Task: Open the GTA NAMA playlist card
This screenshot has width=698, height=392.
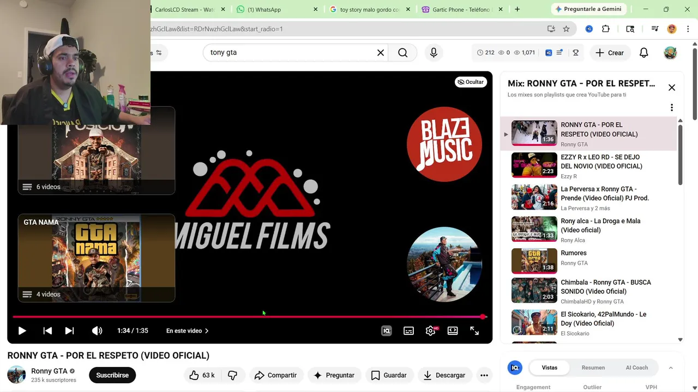Action: coord(97,258)
